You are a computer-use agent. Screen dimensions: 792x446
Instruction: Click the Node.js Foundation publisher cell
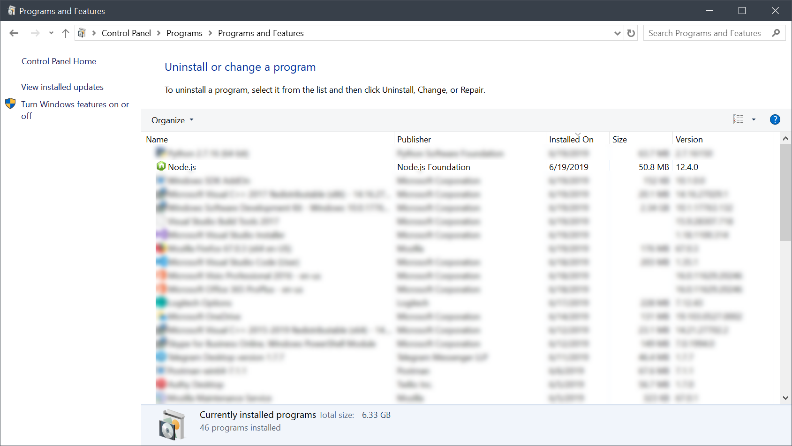click(434, 167)
